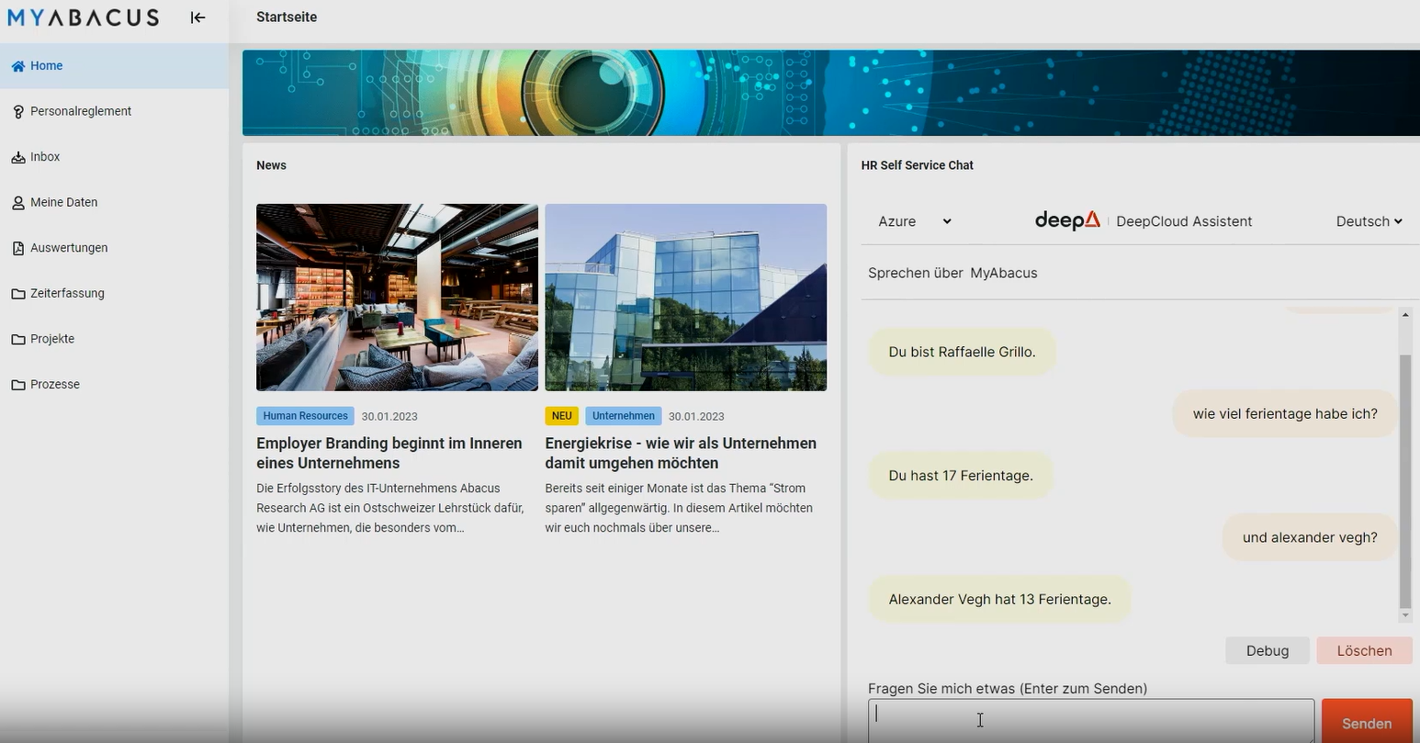Click the Meine Daten person icon
1420x743 pixels.
tap(18, 202)
